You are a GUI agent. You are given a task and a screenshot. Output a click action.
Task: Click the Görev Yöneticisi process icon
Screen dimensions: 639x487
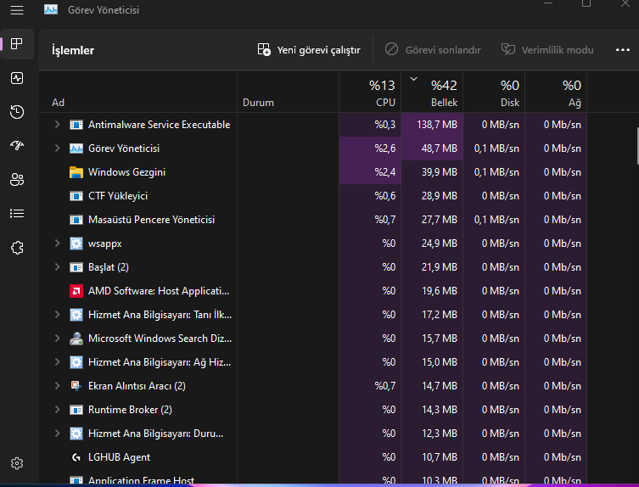pyautogui.click(x=76, y=148)
